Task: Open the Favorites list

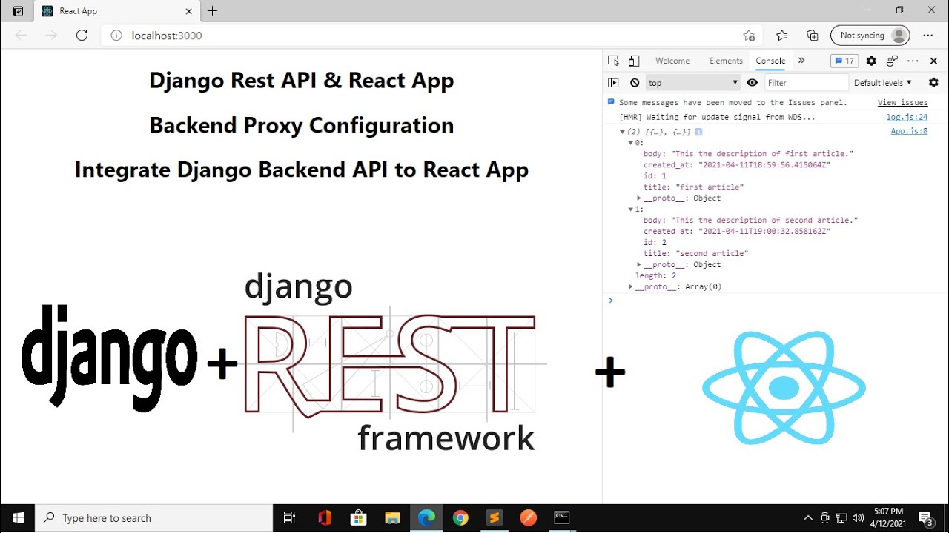Action: point(782,36)
